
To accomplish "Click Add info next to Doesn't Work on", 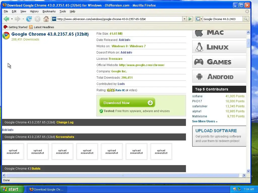I will [126, 53].
